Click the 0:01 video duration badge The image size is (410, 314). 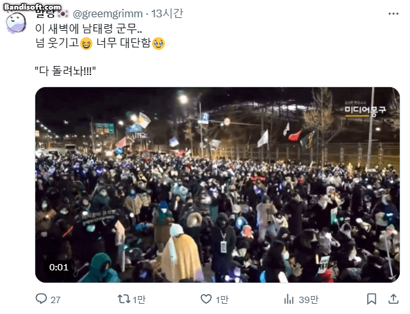(58, 267)
